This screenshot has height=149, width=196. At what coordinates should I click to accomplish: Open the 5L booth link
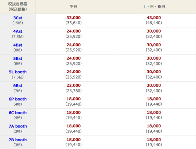(18, 72)
